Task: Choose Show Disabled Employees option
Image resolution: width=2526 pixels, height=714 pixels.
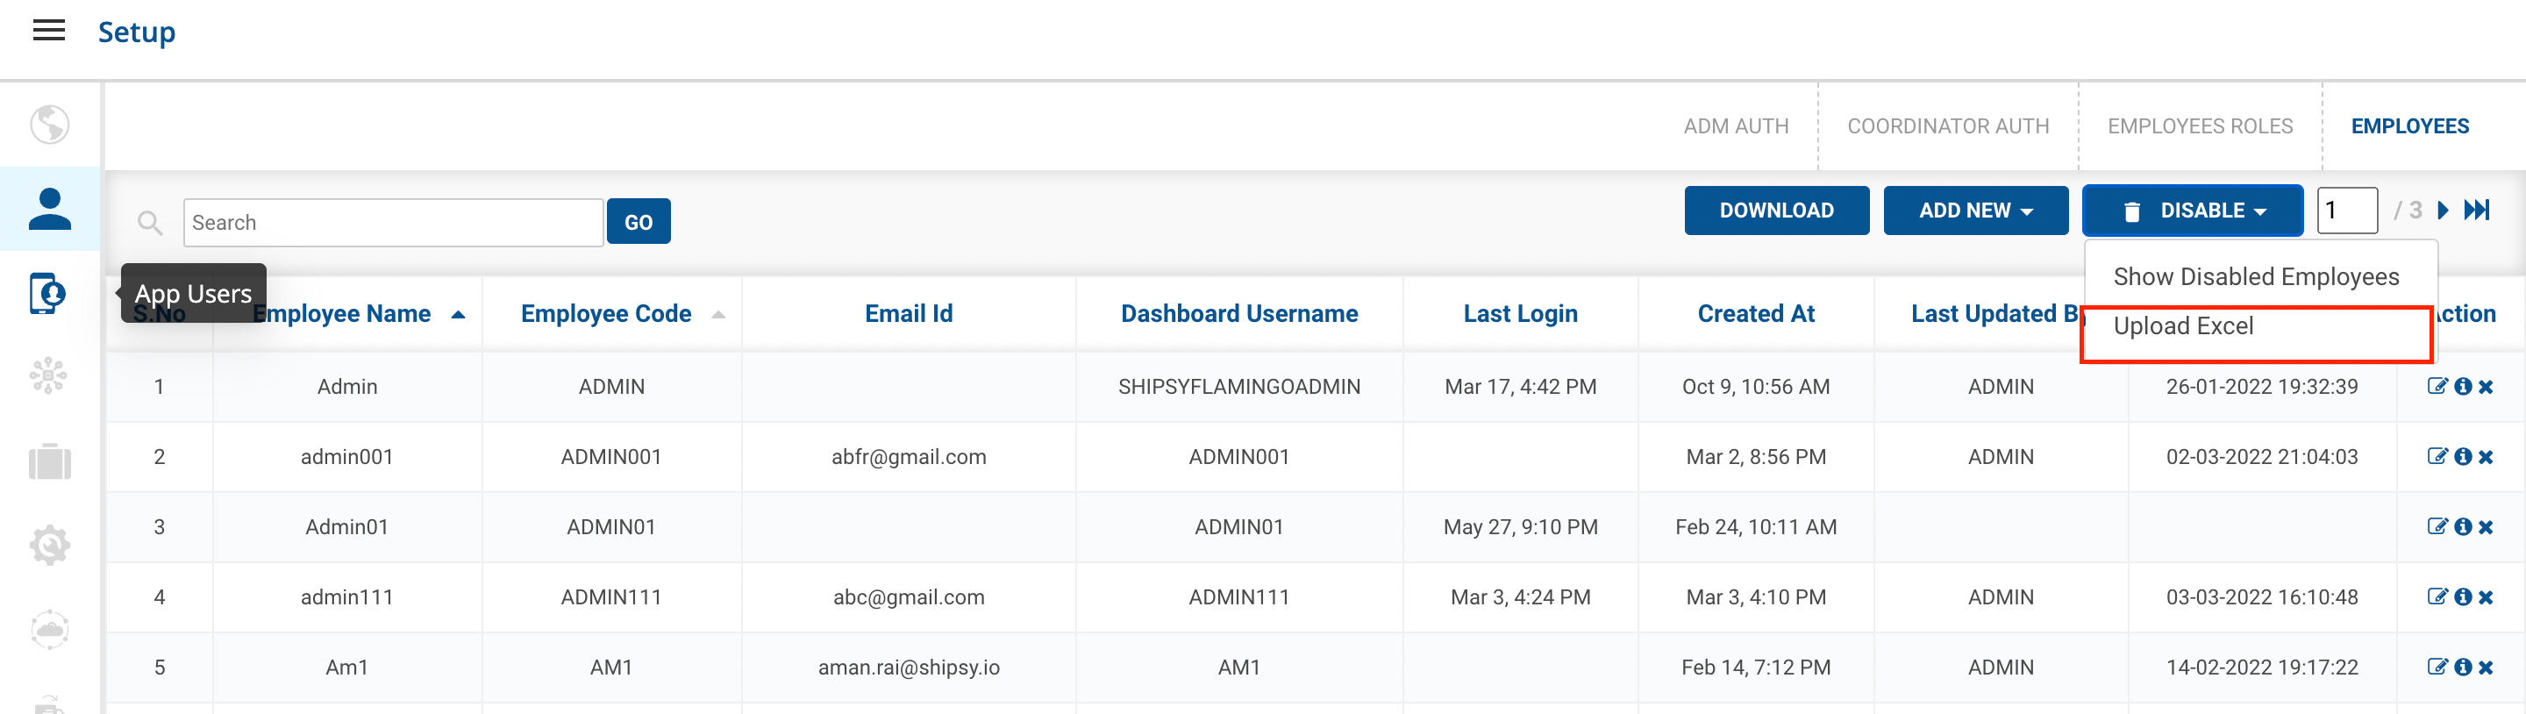Action: point(2255,277)
